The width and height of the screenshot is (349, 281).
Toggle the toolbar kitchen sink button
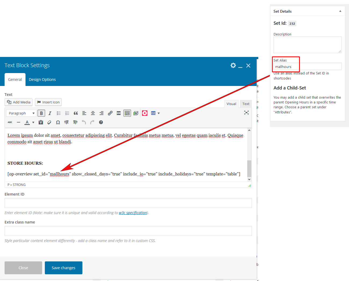[127, 113]
